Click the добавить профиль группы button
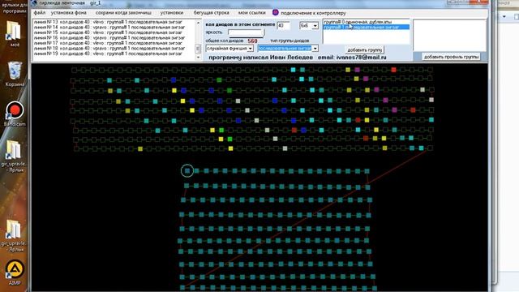 click(452, 57)
